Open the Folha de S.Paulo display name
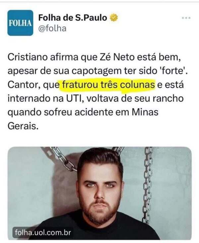199x243 pixels. [73, 18]
